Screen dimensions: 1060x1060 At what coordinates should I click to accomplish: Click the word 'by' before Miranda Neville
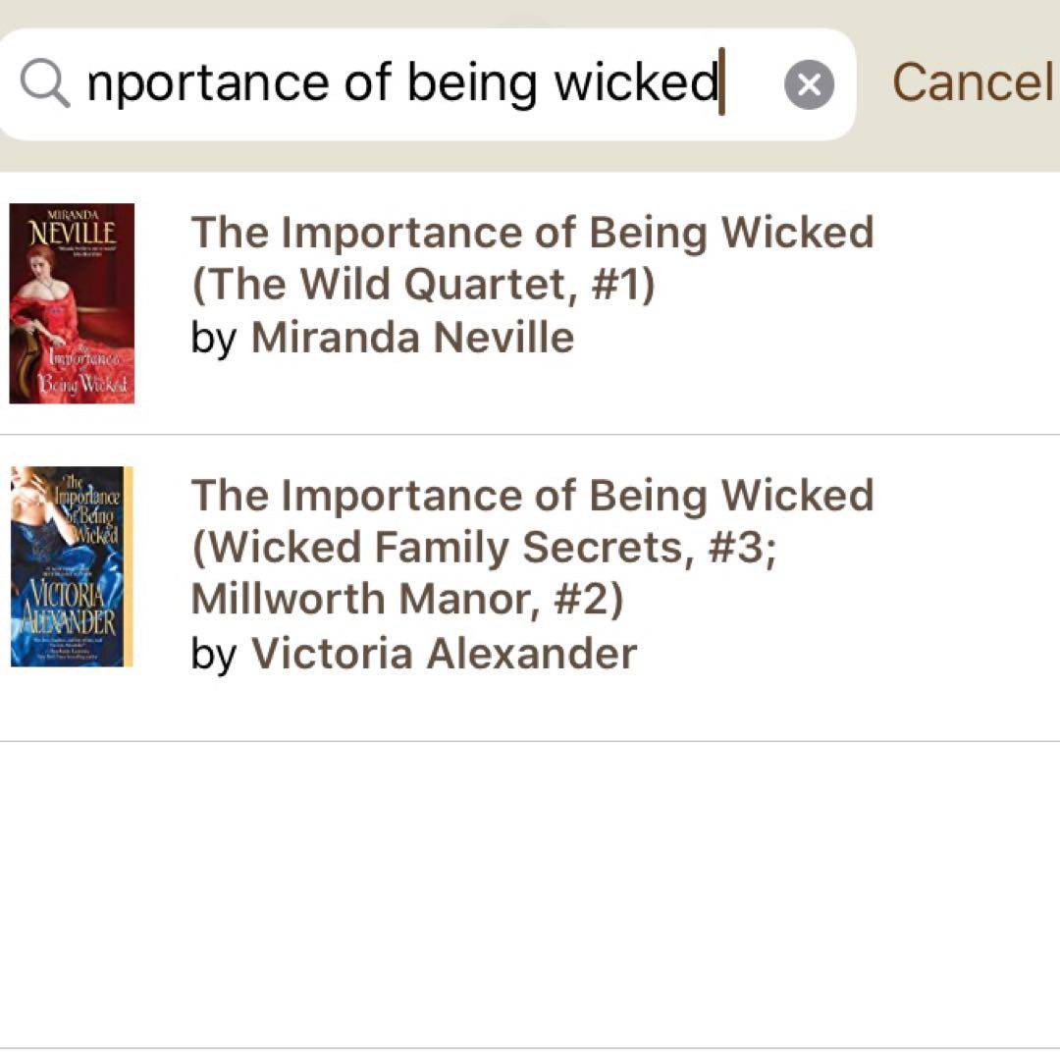pyautogui.click(x=214, y=338)
